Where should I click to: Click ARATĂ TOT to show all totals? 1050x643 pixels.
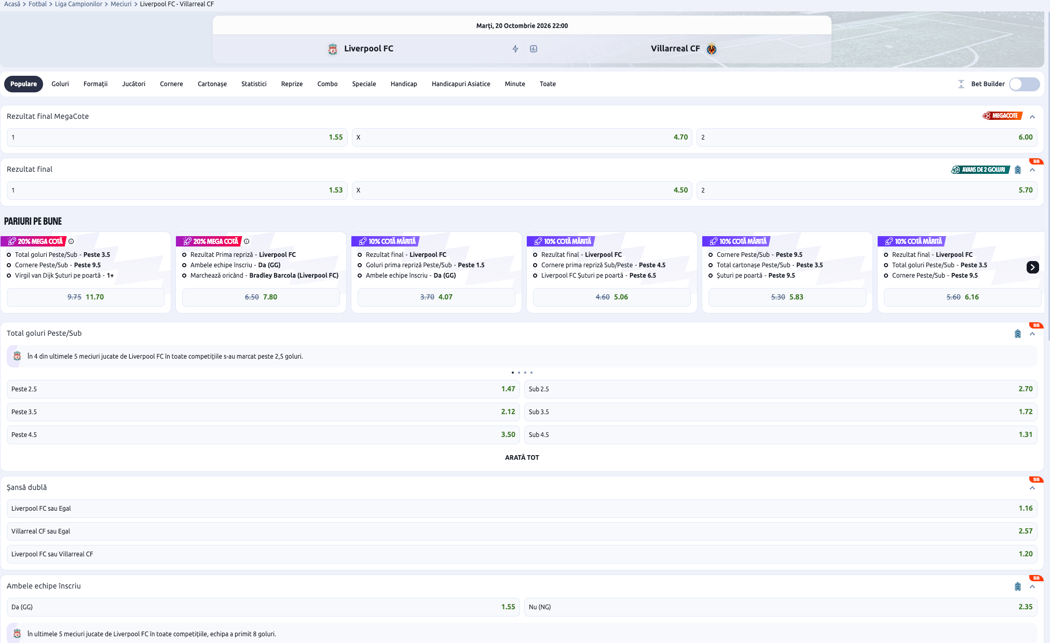(522, 458)
